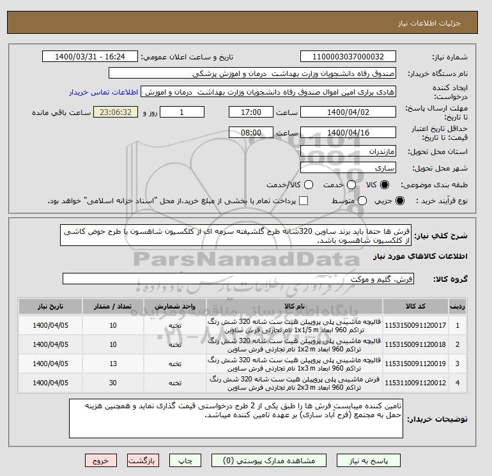Screen dimensions: 492x476
Task: Click the deadline time field 17:00
Action: 251,112
